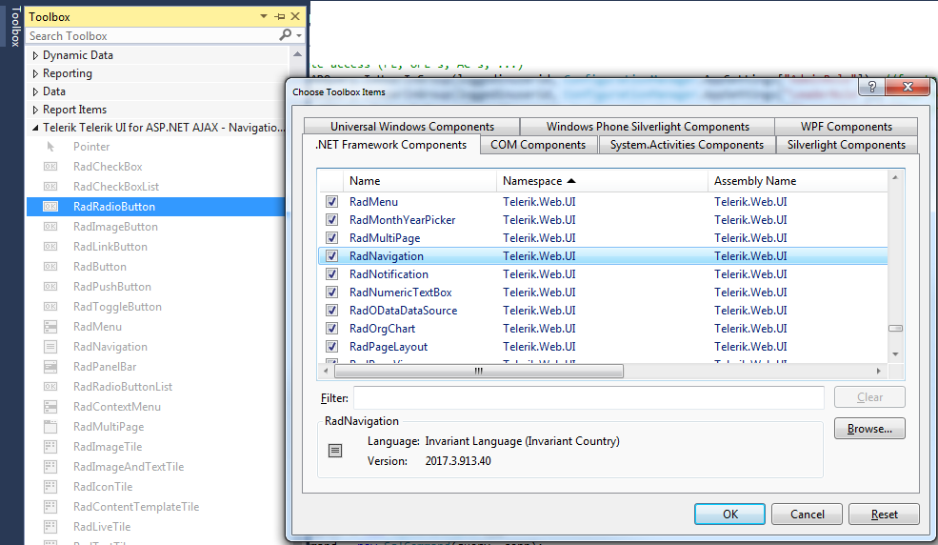
Task: Expand the Report Items toolbox group
Action: (x=35, y=110)
